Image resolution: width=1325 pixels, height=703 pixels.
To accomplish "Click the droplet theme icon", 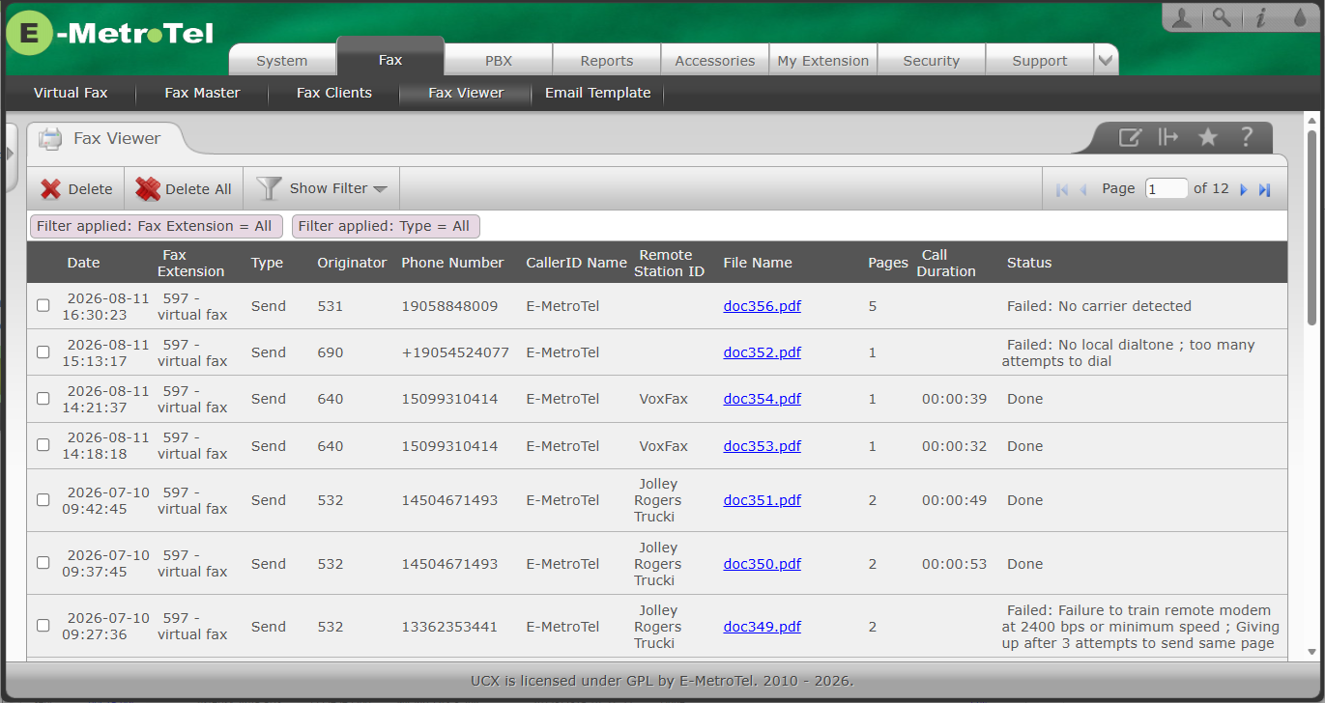I will pyautogui.click(x=1300, y=17).
